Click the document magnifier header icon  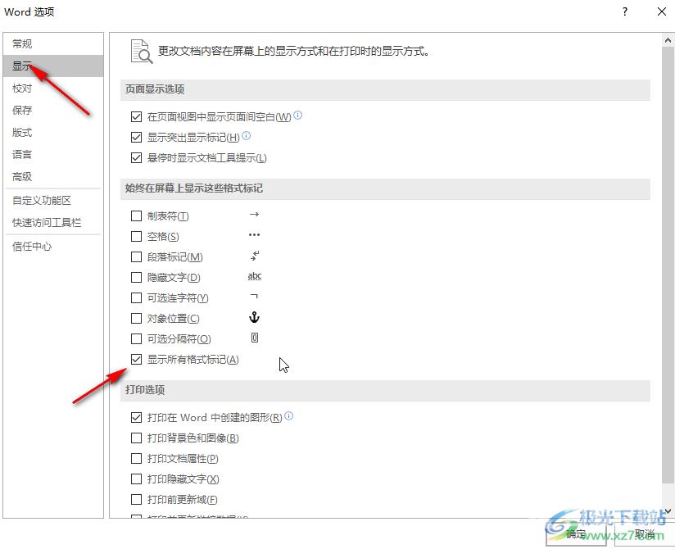point(142,52)
